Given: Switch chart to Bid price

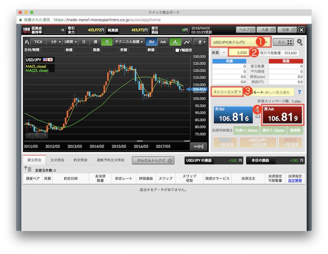Looking at the screenshot, I should [151, 42].
